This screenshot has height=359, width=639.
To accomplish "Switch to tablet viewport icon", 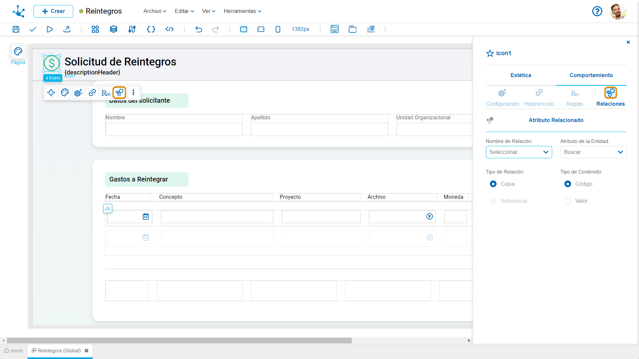I will pos(261,29).
